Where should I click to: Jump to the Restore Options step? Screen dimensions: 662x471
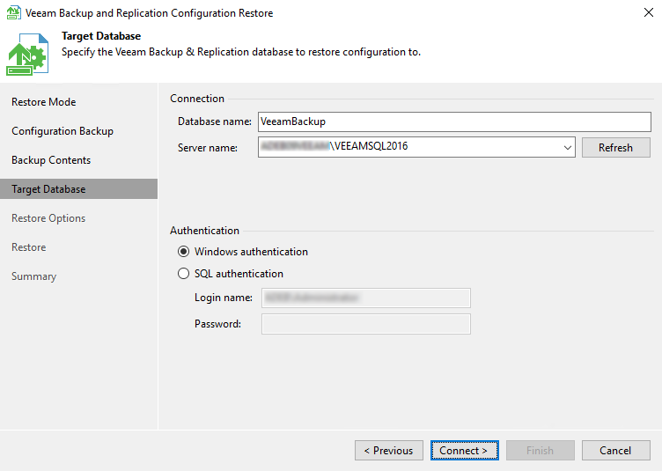48,218
